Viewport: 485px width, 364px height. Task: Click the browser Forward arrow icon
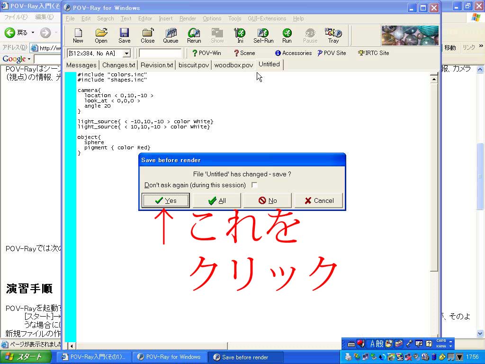[45, 33]
